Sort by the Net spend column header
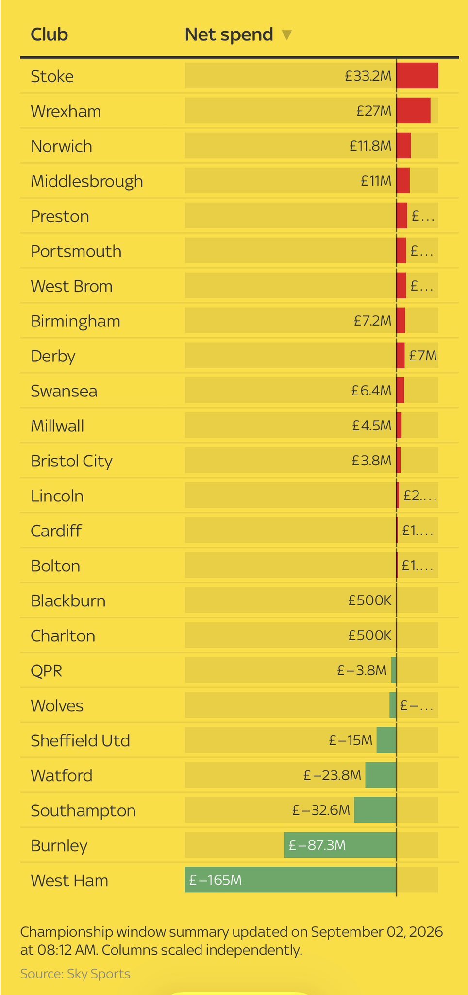 (229, 35)
